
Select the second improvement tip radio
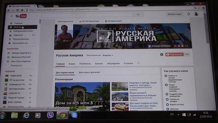tap(166, 85)
